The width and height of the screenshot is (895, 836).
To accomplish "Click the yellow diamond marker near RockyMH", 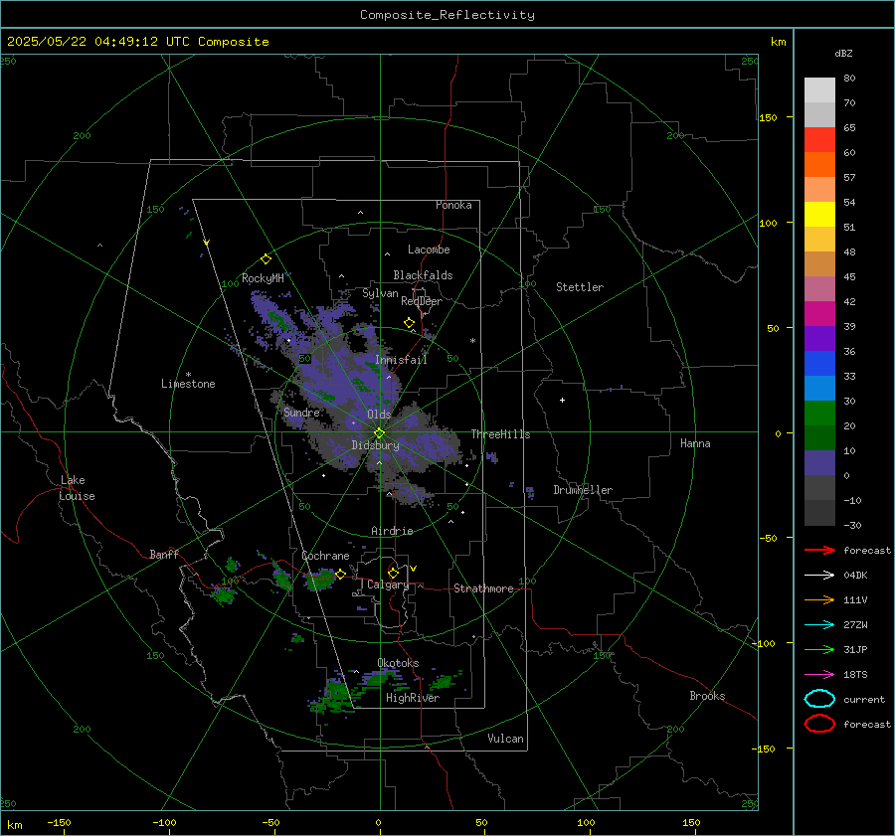I will click(x=266, y=259).
